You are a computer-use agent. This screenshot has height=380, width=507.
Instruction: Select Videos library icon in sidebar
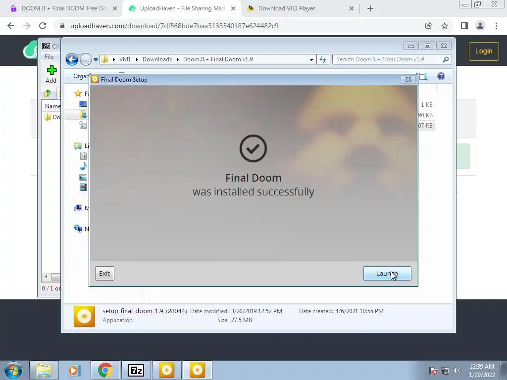pos(83,187)
